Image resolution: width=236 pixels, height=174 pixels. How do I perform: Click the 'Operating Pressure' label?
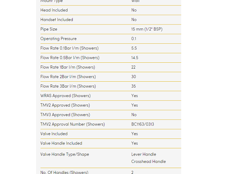[58, 39]
